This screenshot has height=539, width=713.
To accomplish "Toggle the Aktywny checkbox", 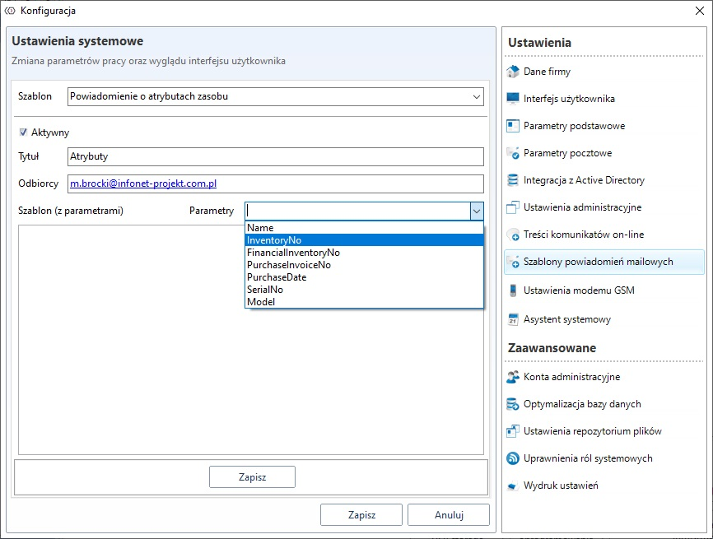I will pos(24,132).
